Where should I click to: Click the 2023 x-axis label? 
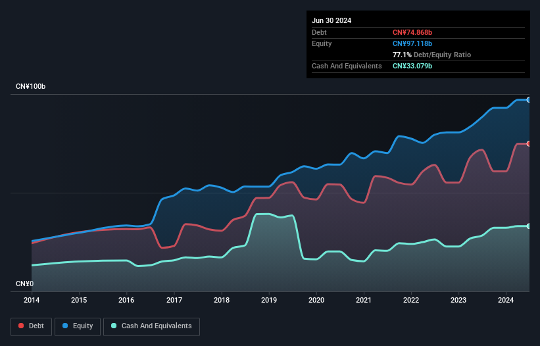[458, 300]
